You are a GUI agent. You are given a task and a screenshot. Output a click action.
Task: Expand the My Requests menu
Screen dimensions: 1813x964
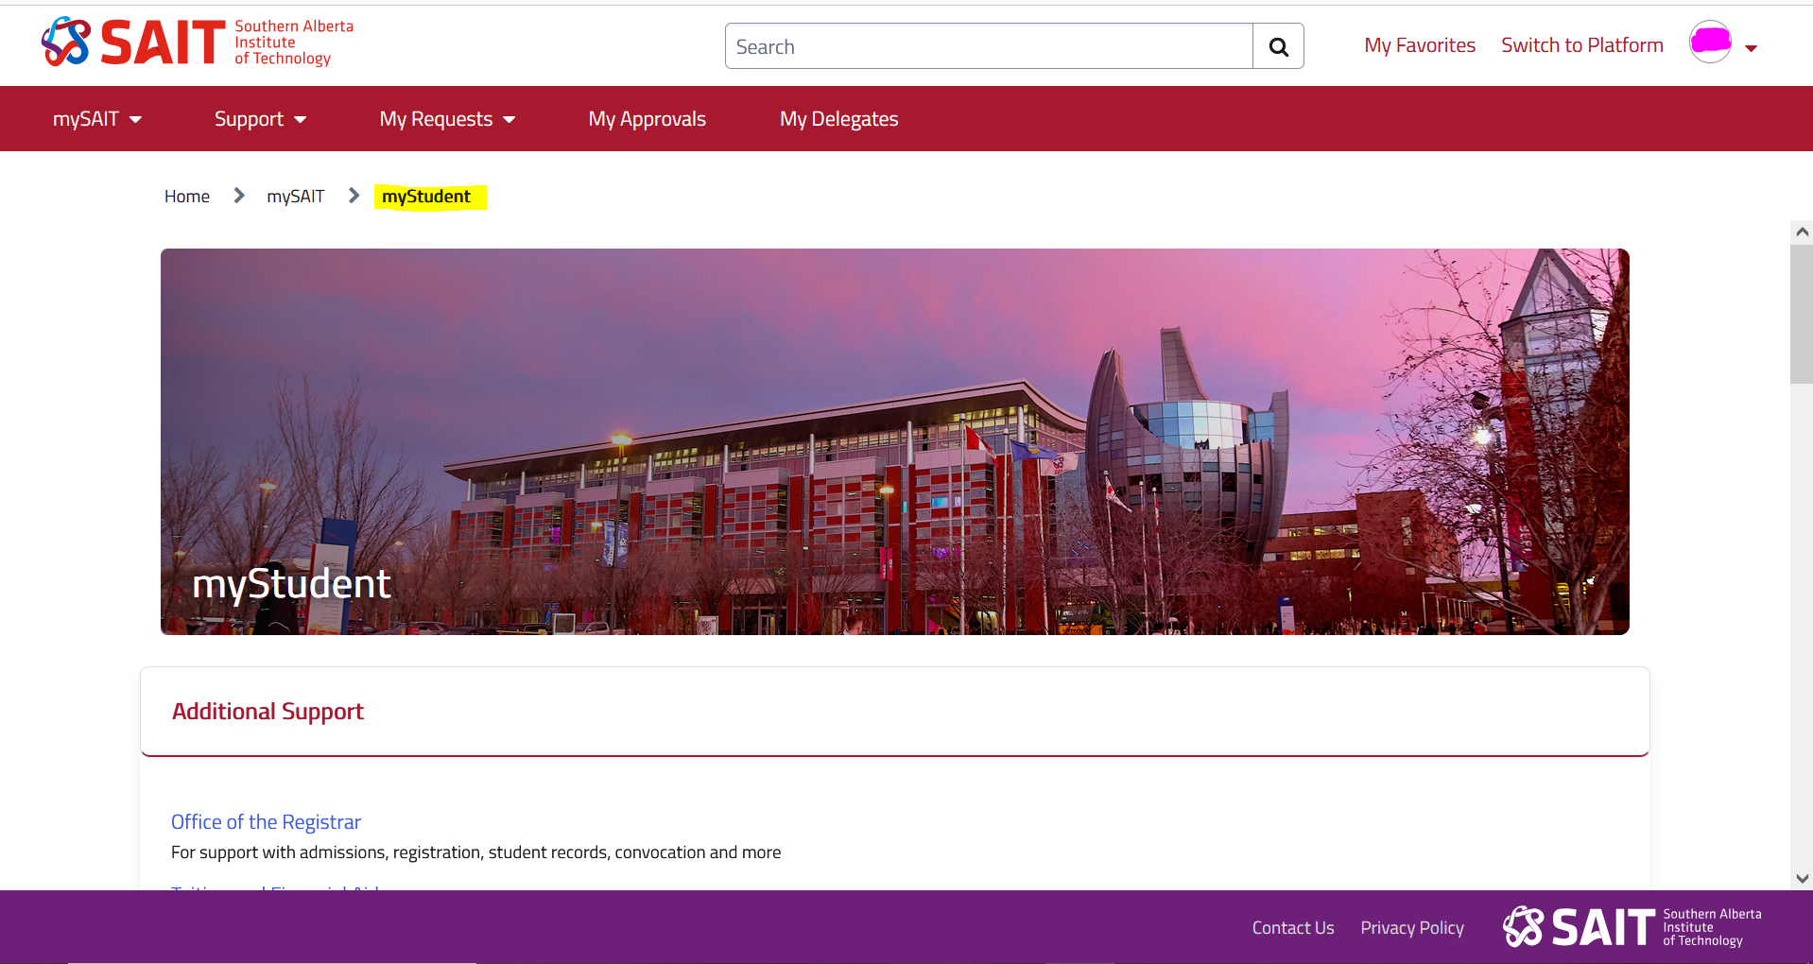pos(447,119)
